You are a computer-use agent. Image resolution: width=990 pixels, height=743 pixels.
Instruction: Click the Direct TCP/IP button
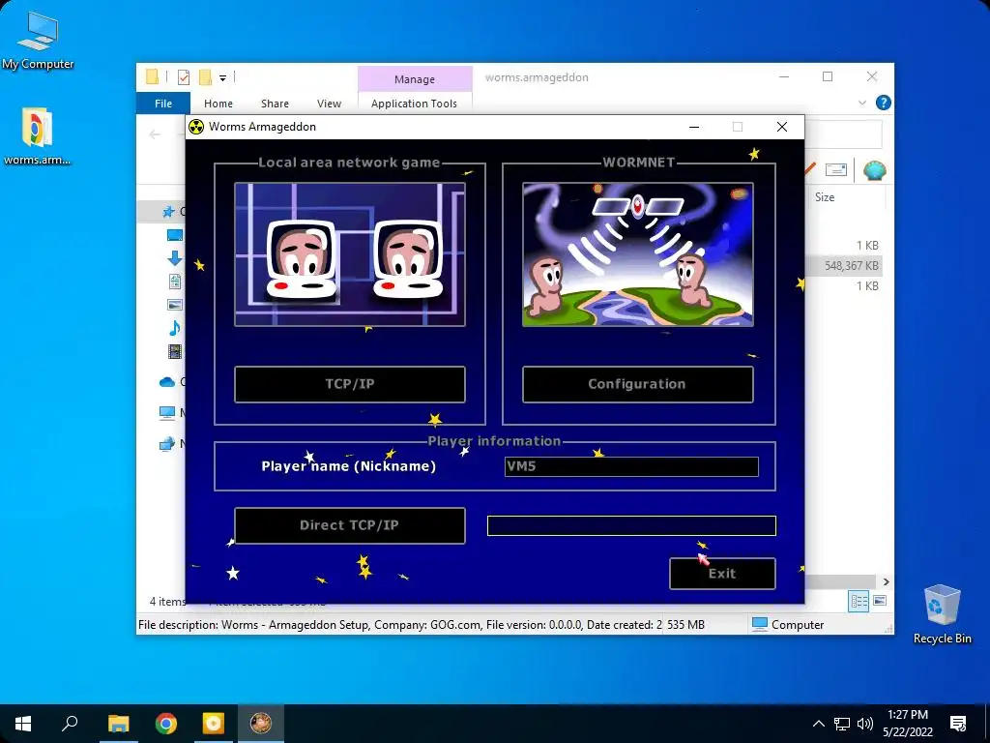tap(350, 525)
